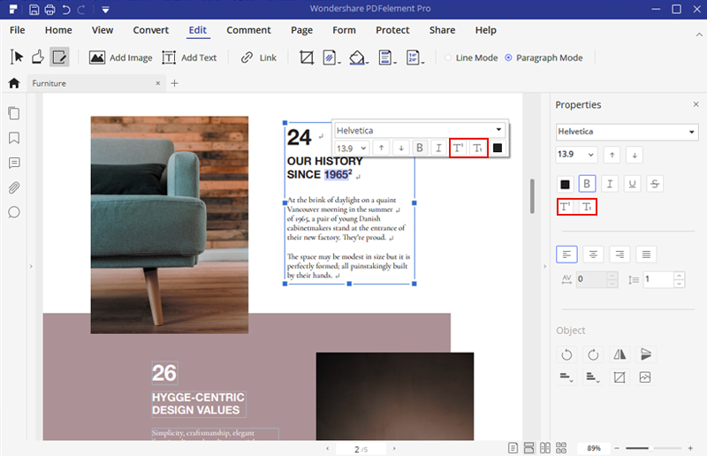Switch to the Comment tab
This screenshot has width=707, height=456.
coord(248,30)
